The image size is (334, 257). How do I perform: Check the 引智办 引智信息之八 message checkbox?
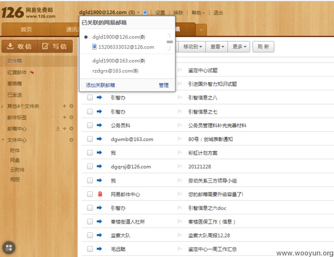coord(90,98)
